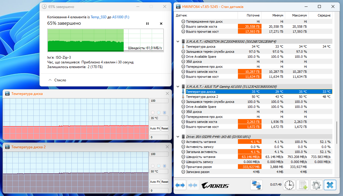Screen dimensions: 343x196
Task: Toggle dark-blue checkbox in 'Температура диска' graph window
Action: pyautogui.click(x=164, y=113)
